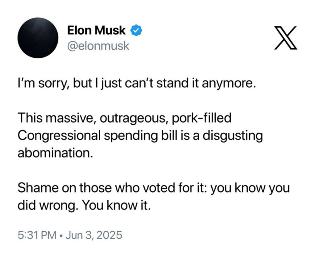Open the Elon Musk display name
The height and width of the screenshot is (258, 315).
(x=96, y=31)
